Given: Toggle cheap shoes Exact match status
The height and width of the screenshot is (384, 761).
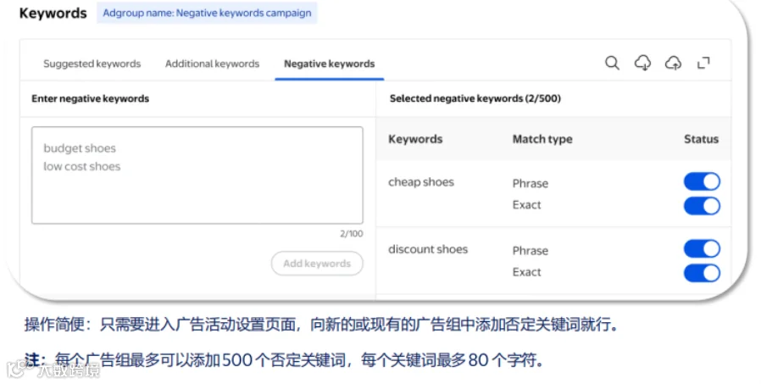Looking at the screenshot, I should (x=702, y=206).
